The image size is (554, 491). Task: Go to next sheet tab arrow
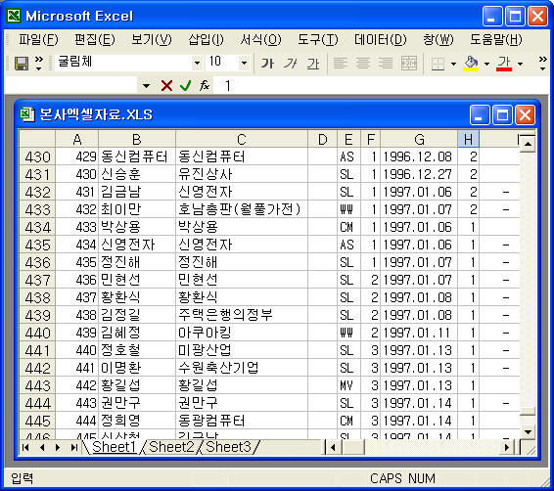(x=58, y=448)
